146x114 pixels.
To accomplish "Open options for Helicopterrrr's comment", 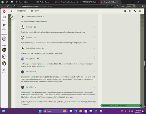I will (95, 58).
